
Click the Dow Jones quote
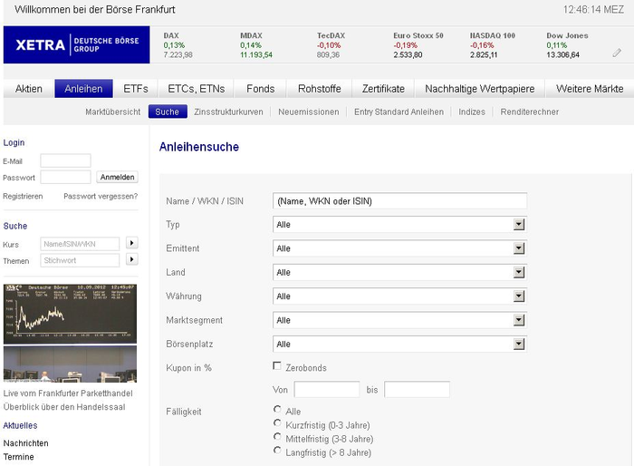click(567, 45)
